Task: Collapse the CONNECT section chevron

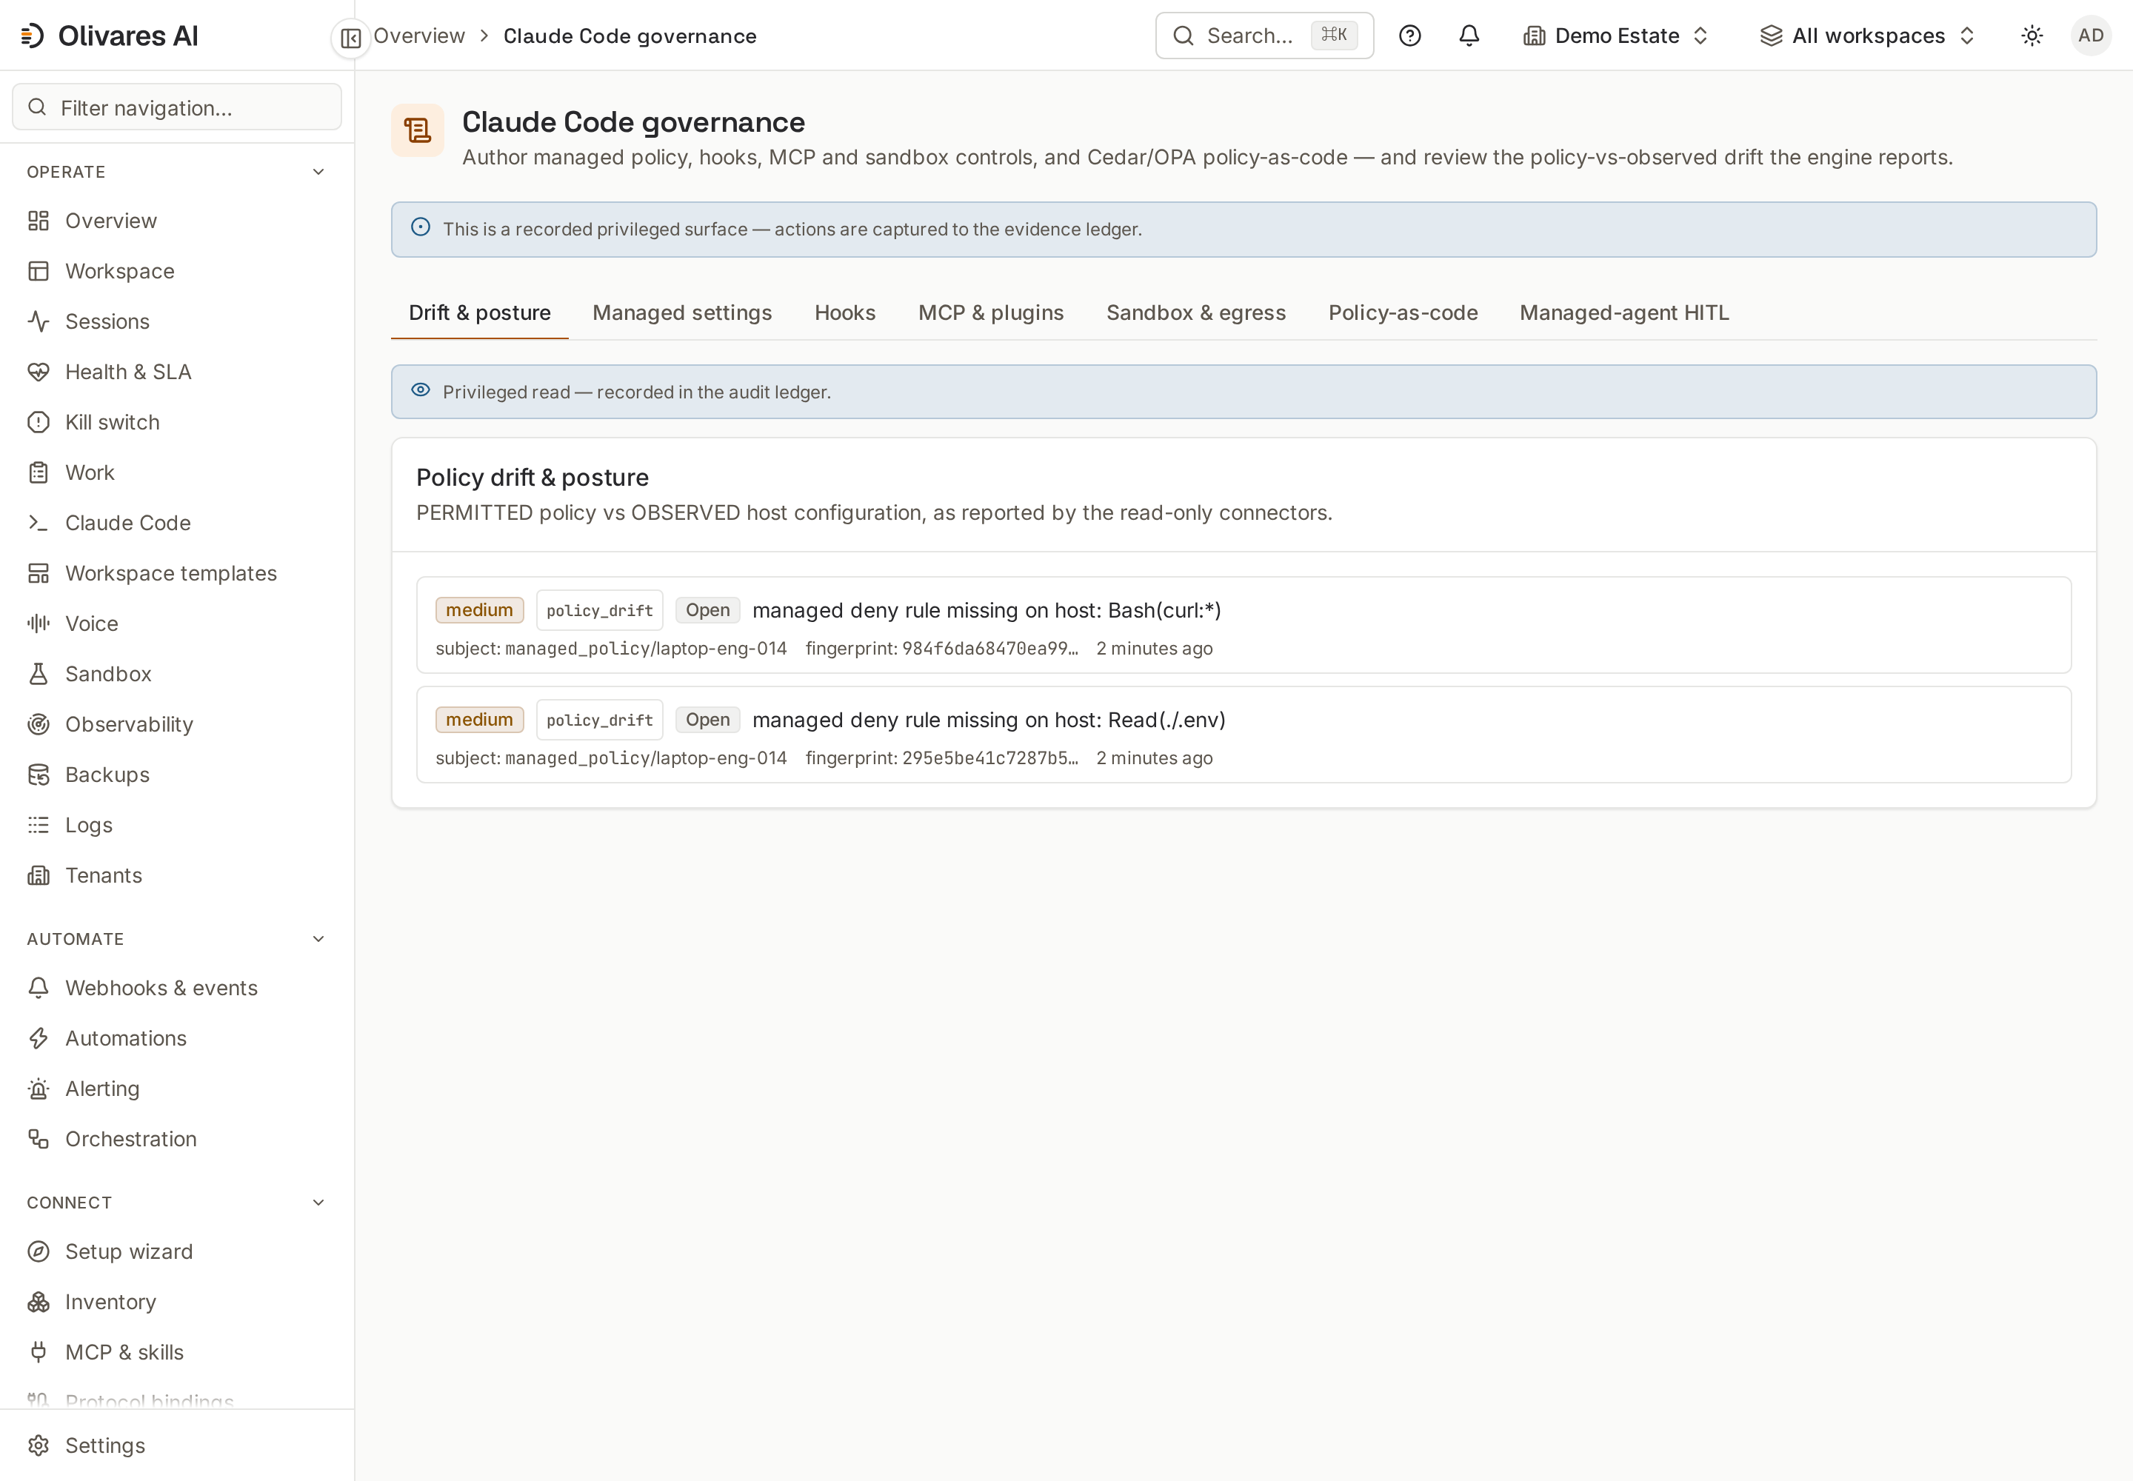Action: (318, 1203)
